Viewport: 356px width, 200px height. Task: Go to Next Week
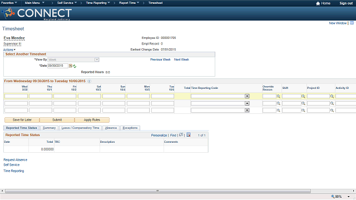(x=181, y=59)
